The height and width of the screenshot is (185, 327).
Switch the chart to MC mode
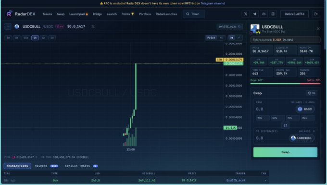tap(221, 37)
